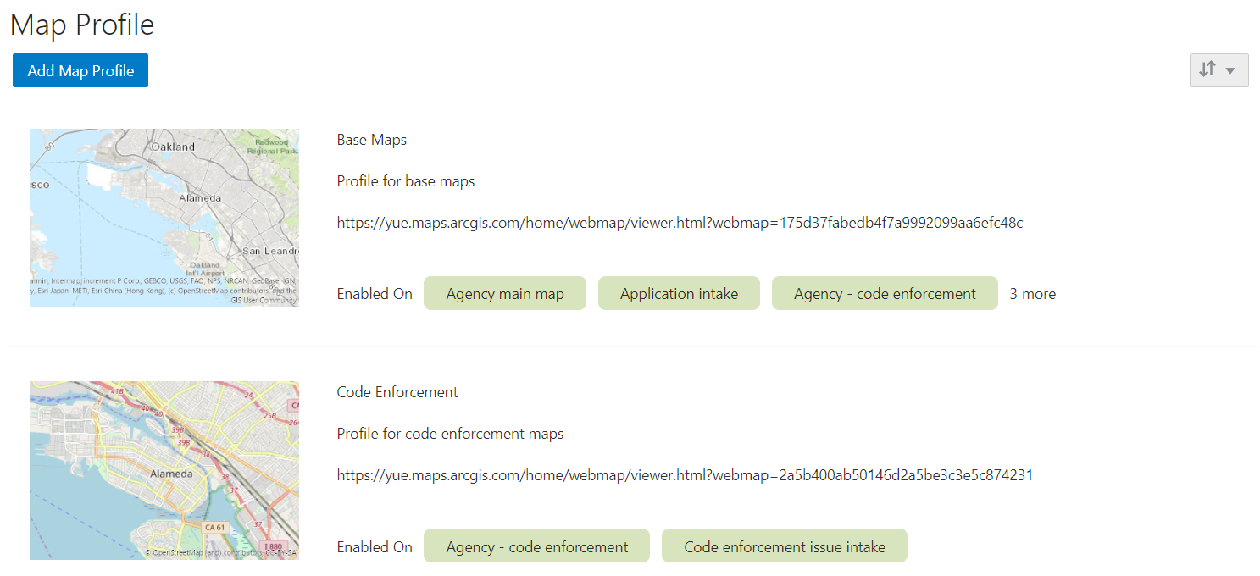Expand sort options for map profiles list

pos(1218,69)
